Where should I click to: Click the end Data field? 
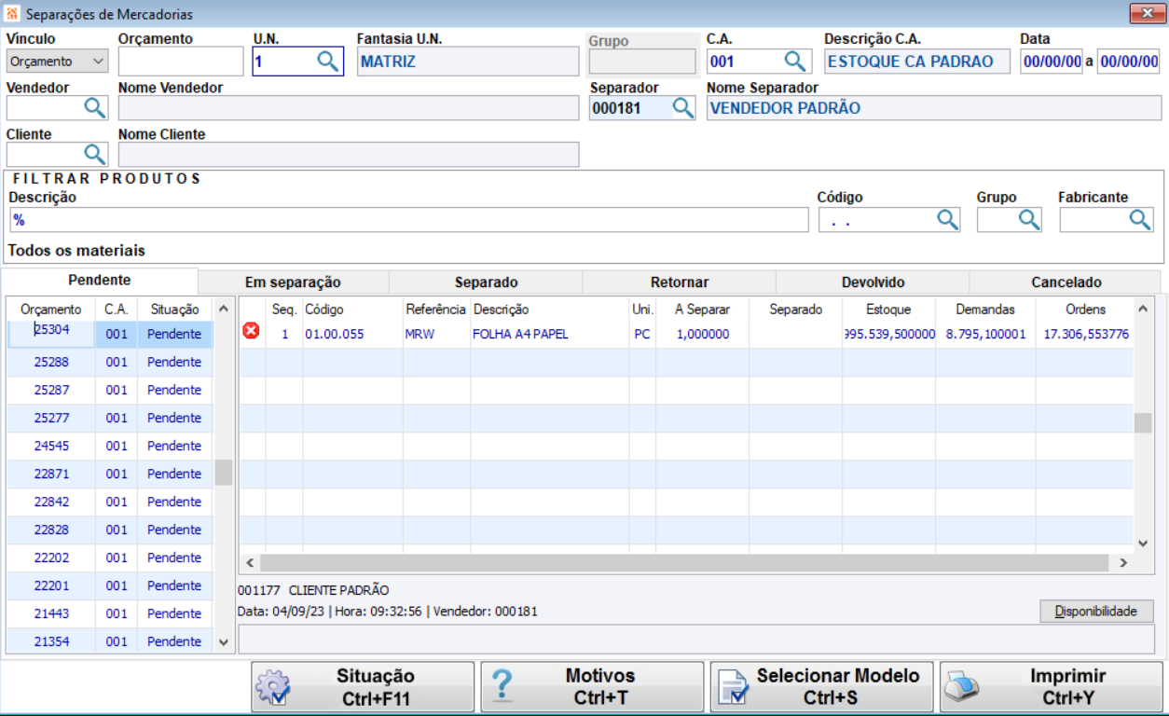pos(1128,62)
